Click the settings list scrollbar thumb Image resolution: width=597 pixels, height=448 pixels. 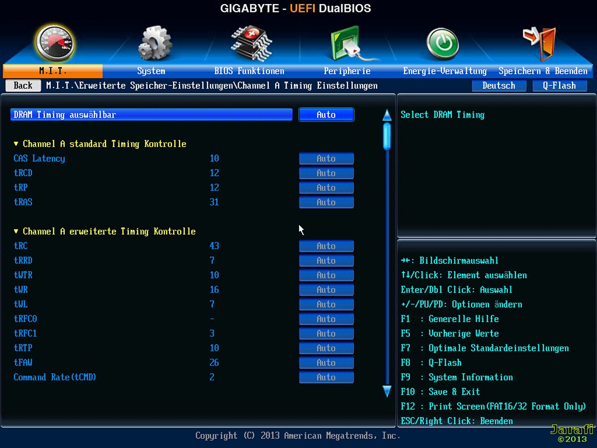tap(387, 136)
